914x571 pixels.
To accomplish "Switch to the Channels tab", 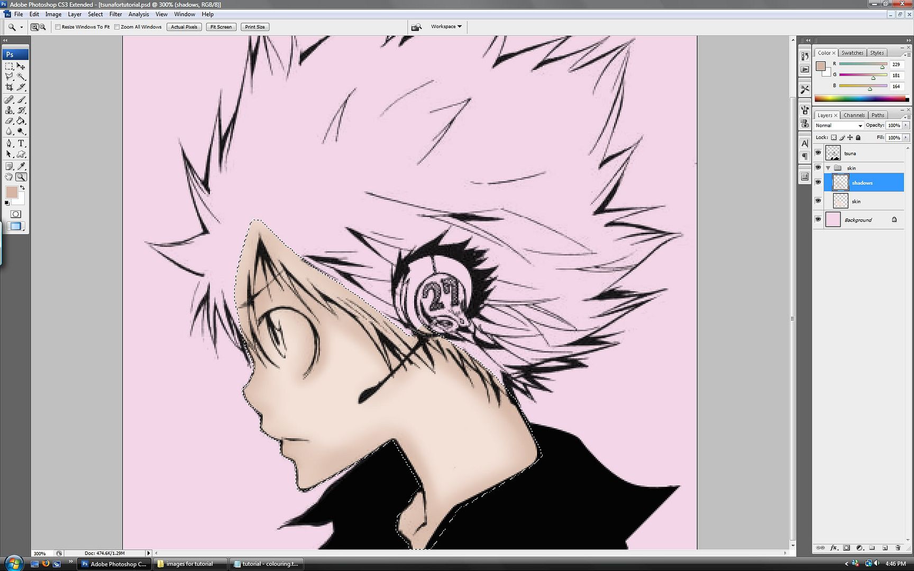I will click(854, 115).
